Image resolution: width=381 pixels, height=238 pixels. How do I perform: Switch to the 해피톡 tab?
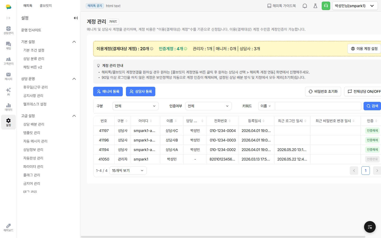pyautogui.click(x=28, y=6)
